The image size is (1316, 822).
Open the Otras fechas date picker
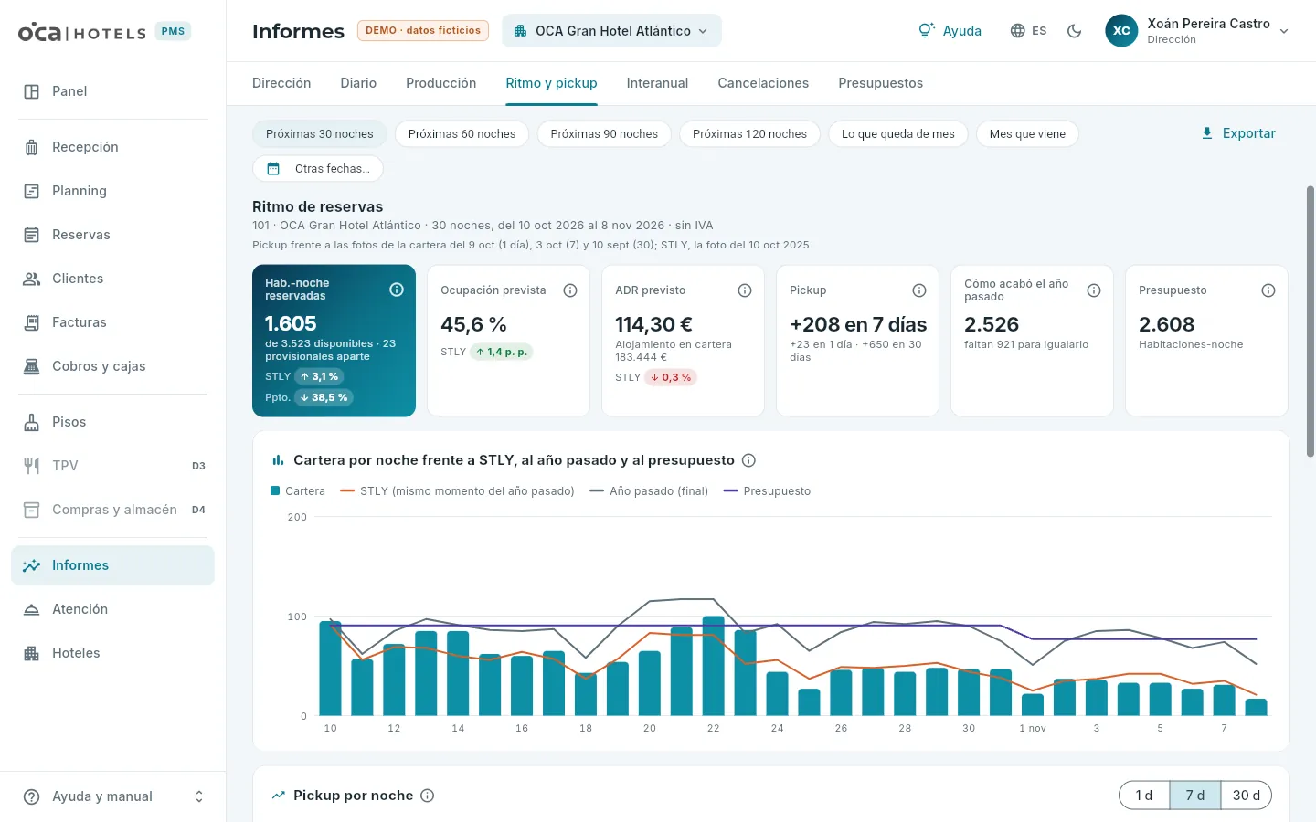(x=318, y=169)
